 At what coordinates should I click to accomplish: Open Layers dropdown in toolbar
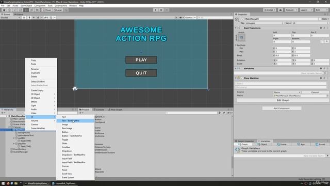(306, 10)
